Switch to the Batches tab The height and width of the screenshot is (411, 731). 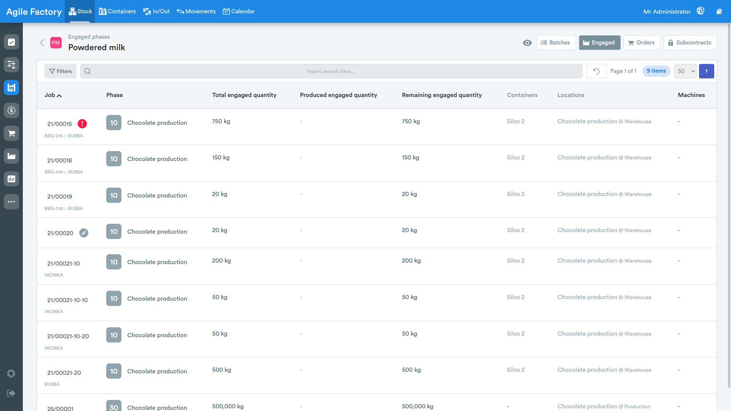tap(556, 43)
